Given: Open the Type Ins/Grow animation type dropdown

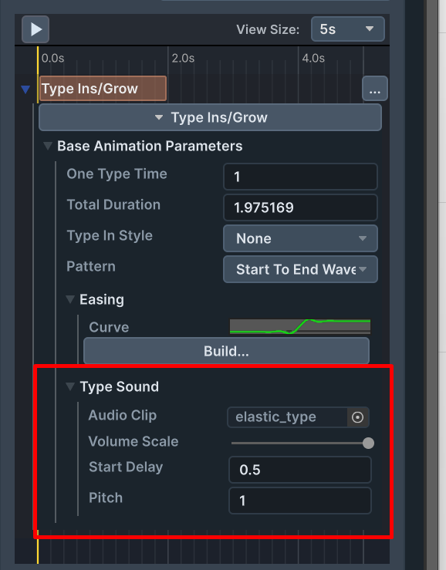Looking at the screenshot, I should [210, 117].
